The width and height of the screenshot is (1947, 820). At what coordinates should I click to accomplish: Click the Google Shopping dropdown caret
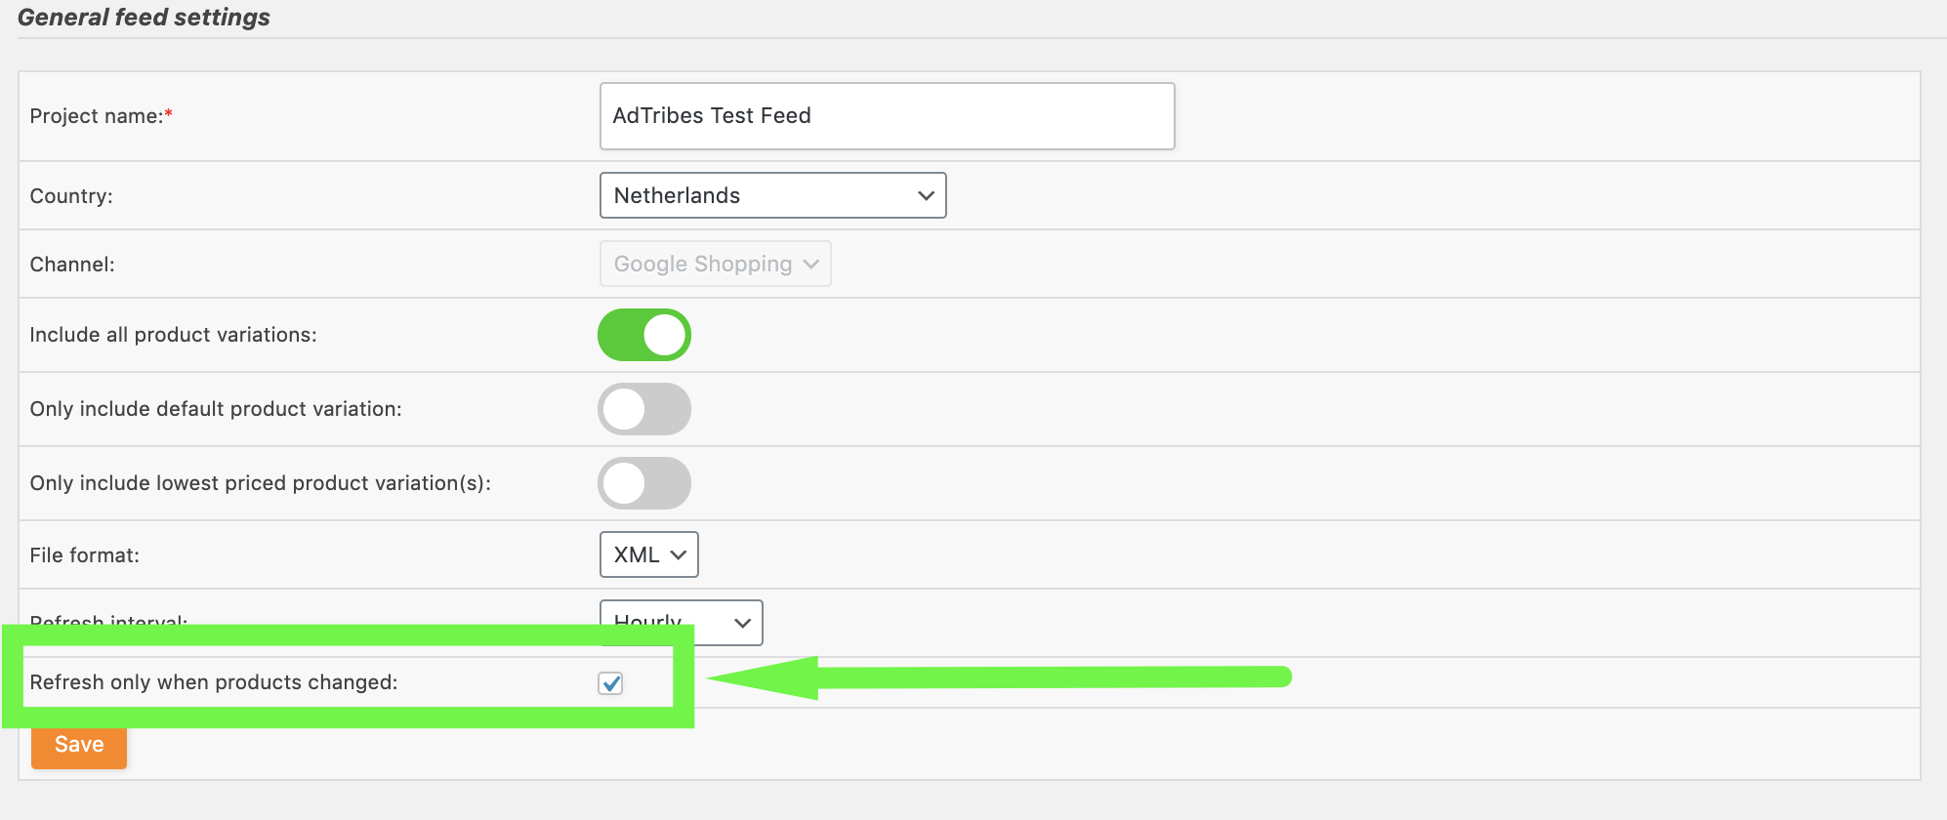pyautogui.click(x=810, y=264)
